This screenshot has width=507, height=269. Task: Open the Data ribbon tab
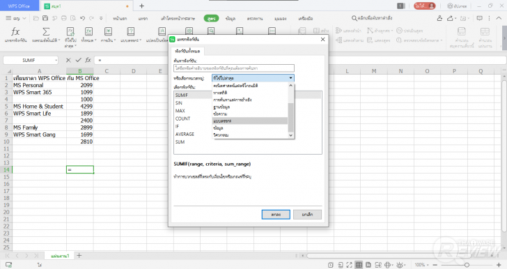point(231,18)
